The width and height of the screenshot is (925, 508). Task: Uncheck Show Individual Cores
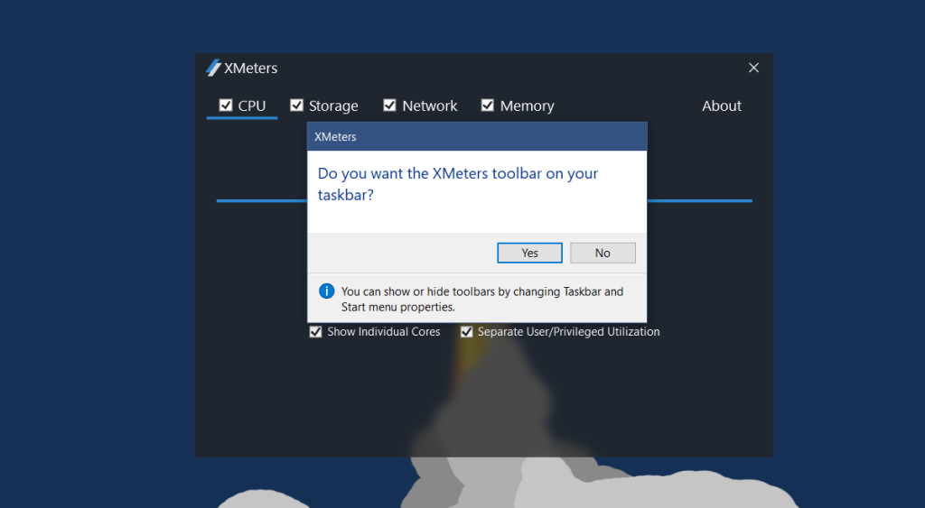click(315, 332)
